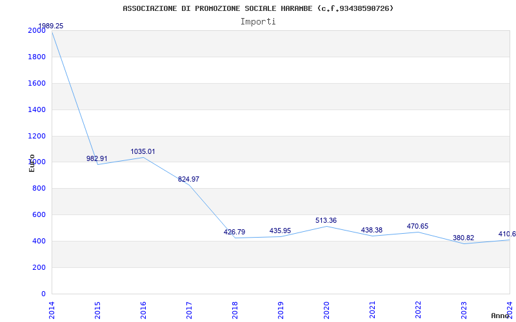Screen dimensions: 516x322
Task: Click the Euro y-axis title
Action: pos(32,162)
